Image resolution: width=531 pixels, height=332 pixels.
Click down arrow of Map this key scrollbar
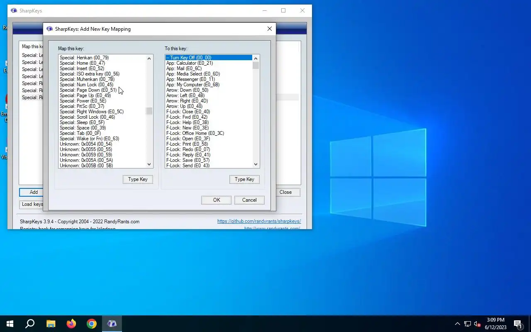pyautogui.click(x=149, y=164)
